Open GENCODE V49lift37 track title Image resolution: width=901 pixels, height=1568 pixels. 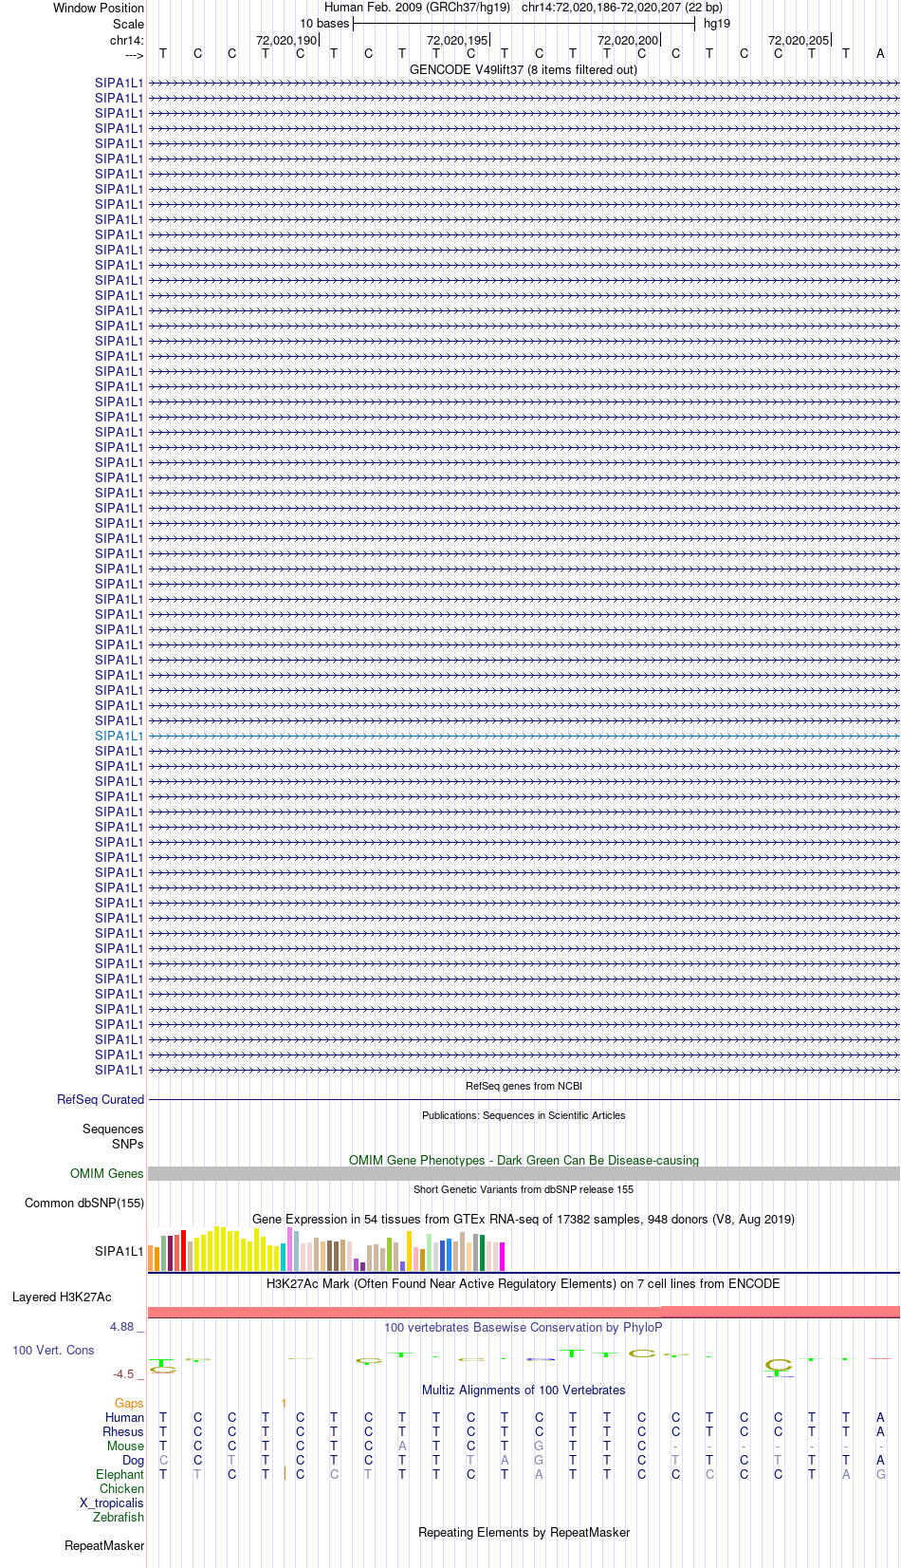[x=524, y=69]
